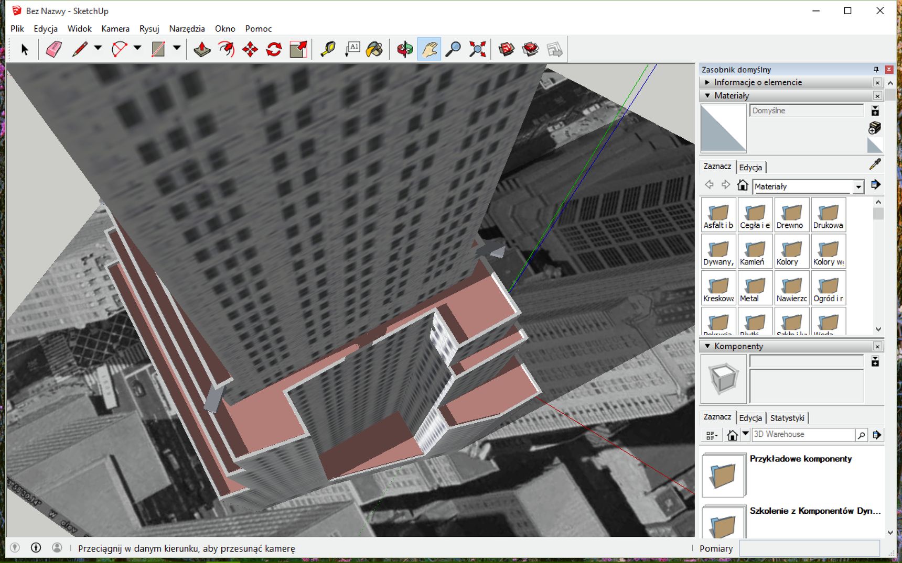The image size is (902, 563).
Task: Open the Narzędzia menu
Action: click(187, 29)
